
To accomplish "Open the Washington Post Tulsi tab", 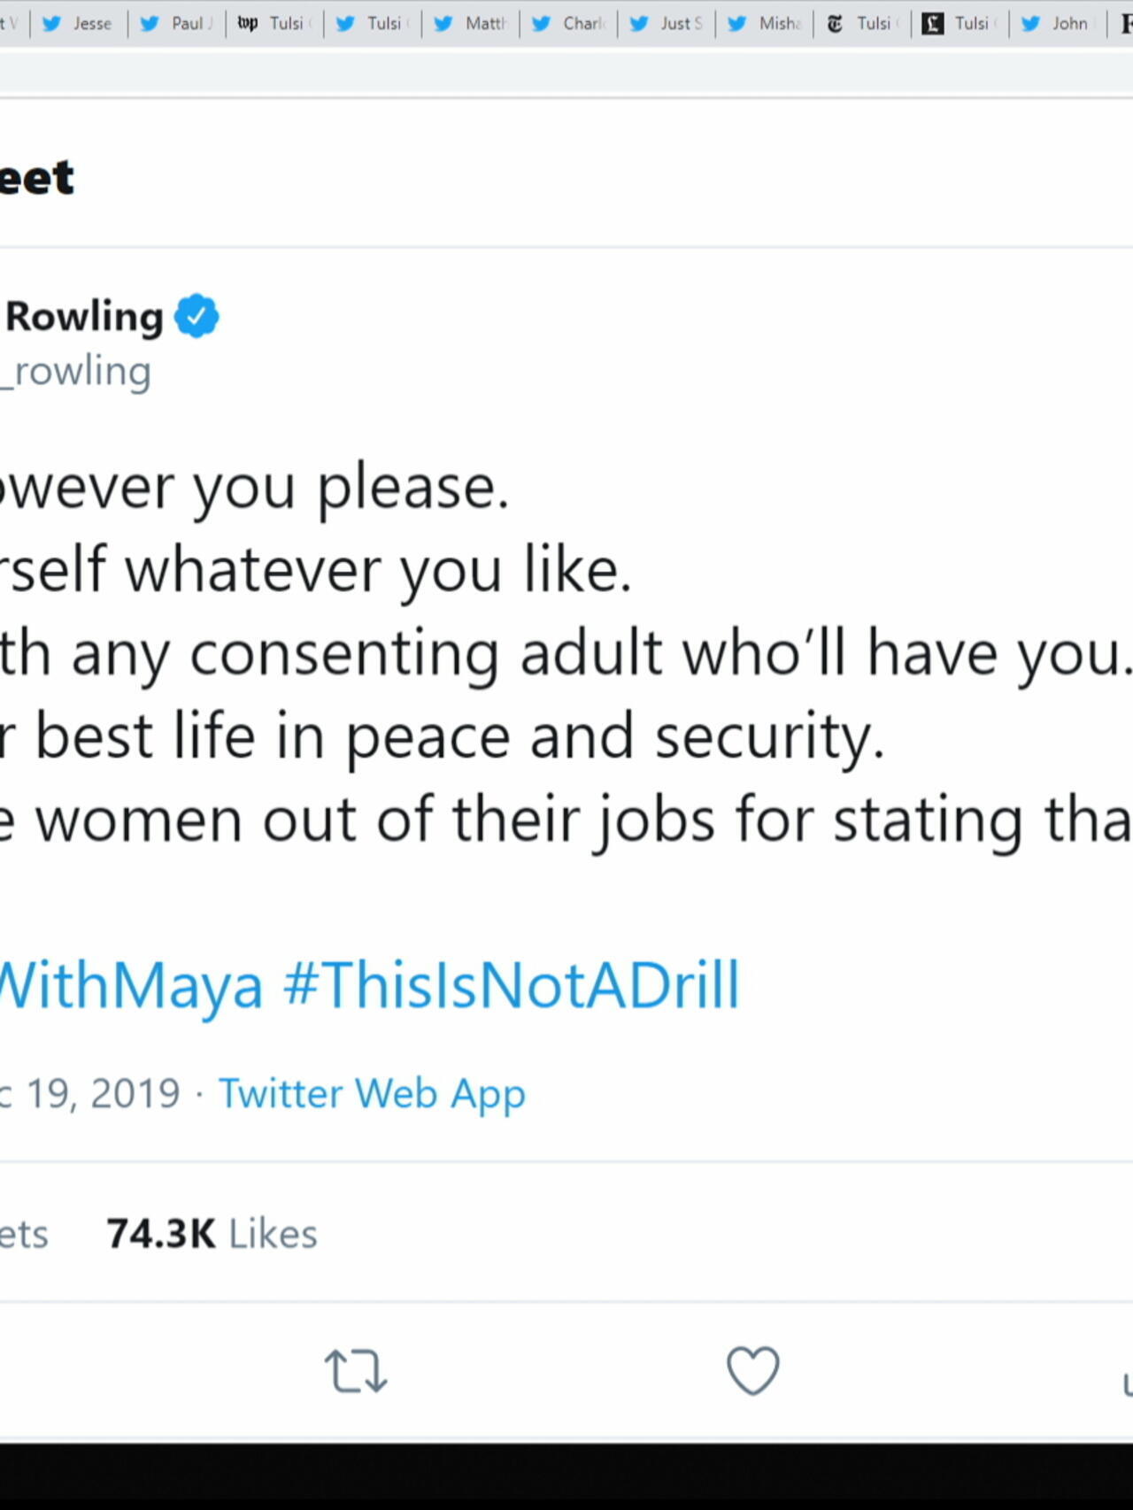I will (274, 24).
